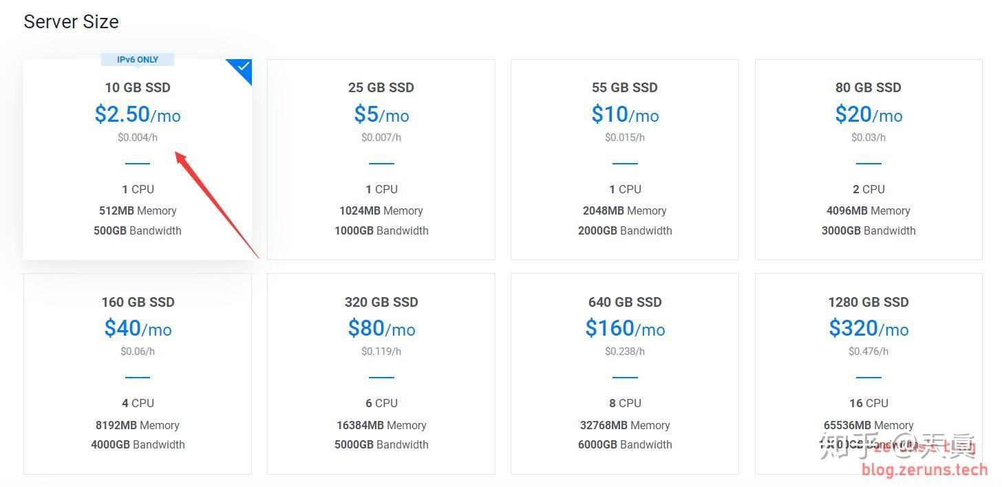The width and height of the screenshot is (1002, 487).
Task: Select the 640 GB SSD $160/mo plan
Action: coord(625,374)
